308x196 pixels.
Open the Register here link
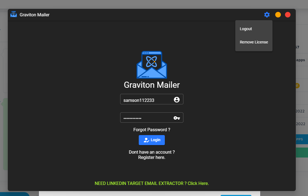click(x=152, y=158)
